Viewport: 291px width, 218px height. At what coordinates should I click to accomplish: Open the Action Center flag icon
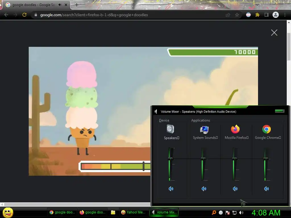click(228, 213)
